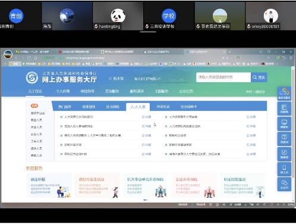Open the monitor icon in the right floating sidebar
Viewport: 296px width, 224px height.
click(x=284, y=124)
